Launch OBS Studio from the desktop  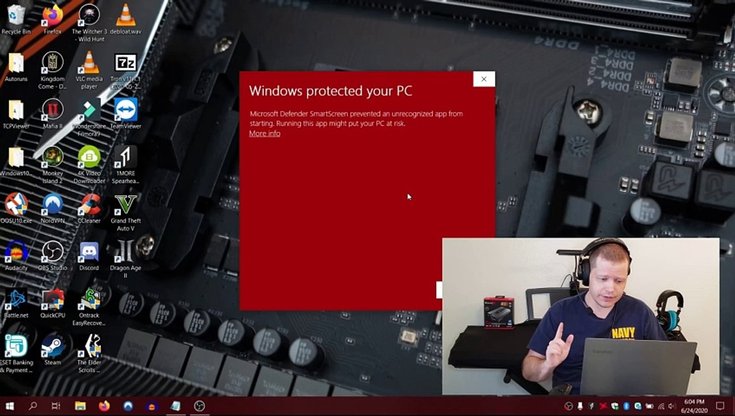point(53,257)
